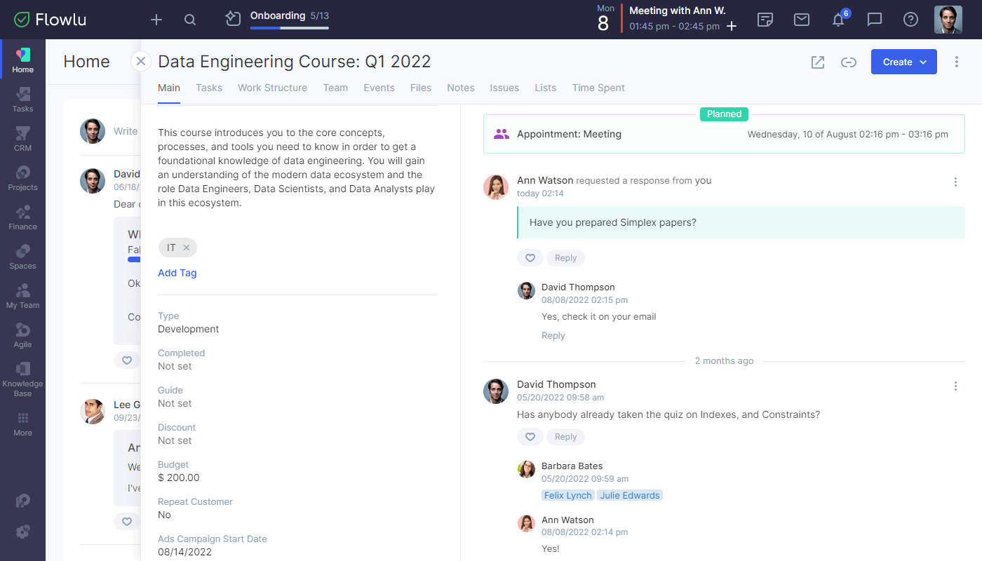The image size is (982, 561).
Task: Switch to the Tasks tab
Action: click(209, 88)
